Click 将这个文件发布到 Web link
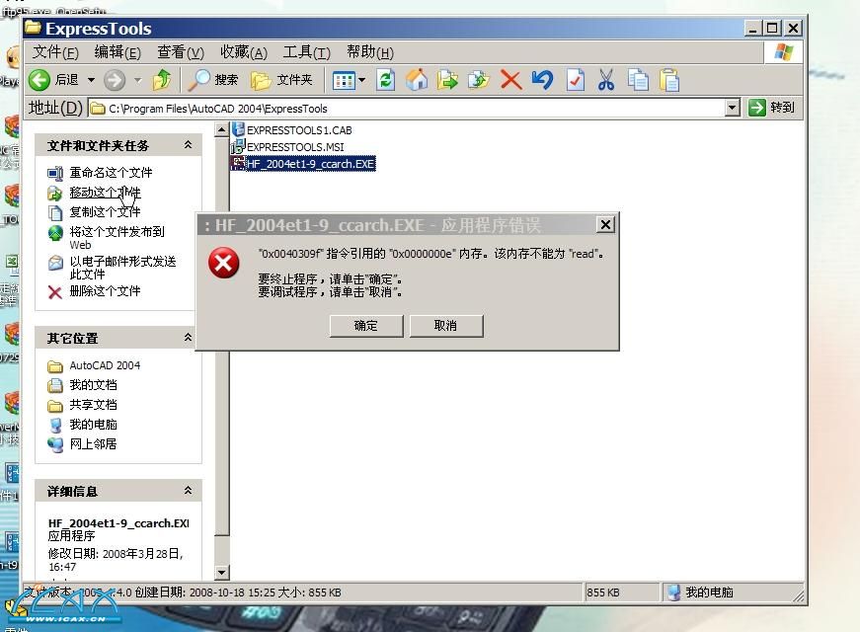Image resolution: width=860 pixels, height=632 pixels. pos(117,238)
